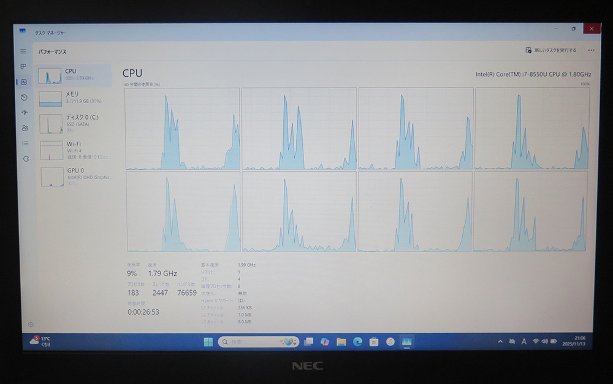Select the ディスク 0 (C:) performance item

75,123
